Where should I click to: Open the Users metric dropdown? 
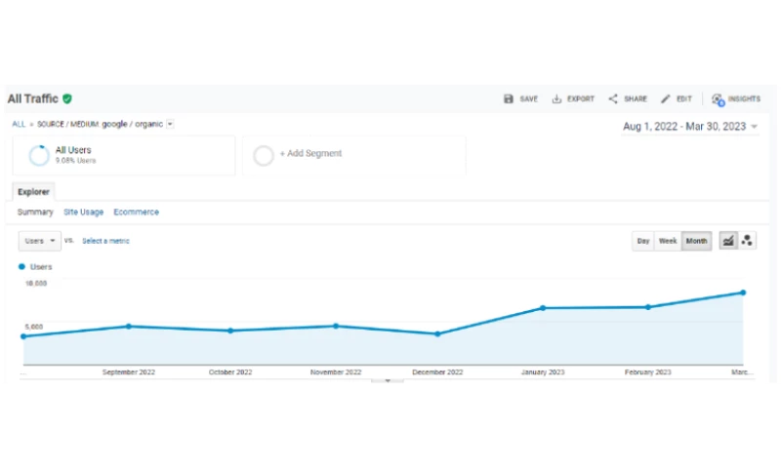[x=40, y=241]
